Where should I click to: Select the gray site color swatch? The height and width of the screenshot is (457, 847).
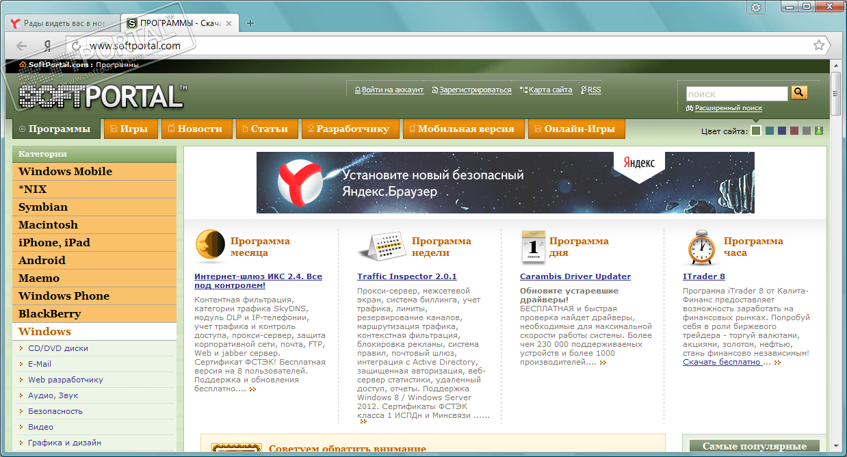807,131
